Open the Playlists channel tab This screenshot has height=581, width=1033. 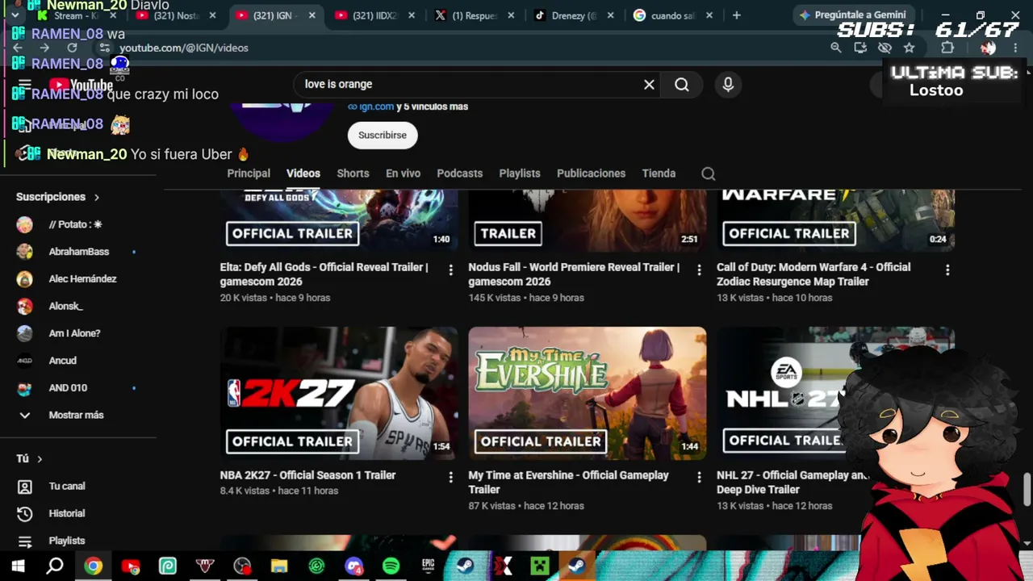[520, 173]
